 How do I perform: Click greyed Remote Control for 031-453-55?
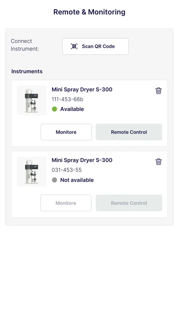[129, 203]
